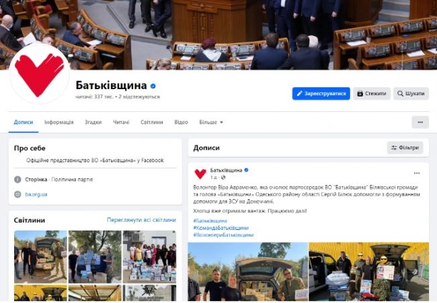Open the Світлини tab
Screen dimensions: 437x303
(152, 122)
